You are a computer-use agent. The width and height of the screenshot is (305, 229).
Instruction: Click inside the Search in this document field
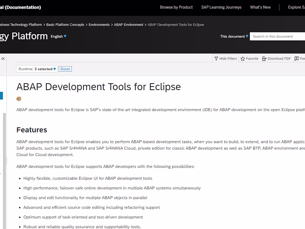point(277,36)
